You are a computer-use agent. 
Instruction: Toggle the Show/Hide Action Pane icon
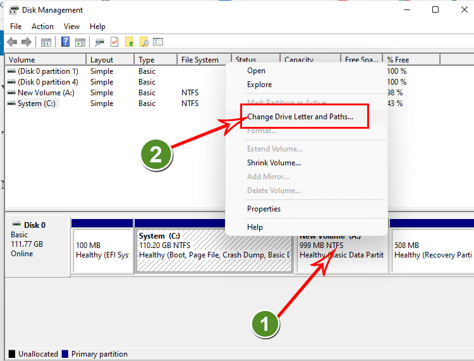click(80, 42)
